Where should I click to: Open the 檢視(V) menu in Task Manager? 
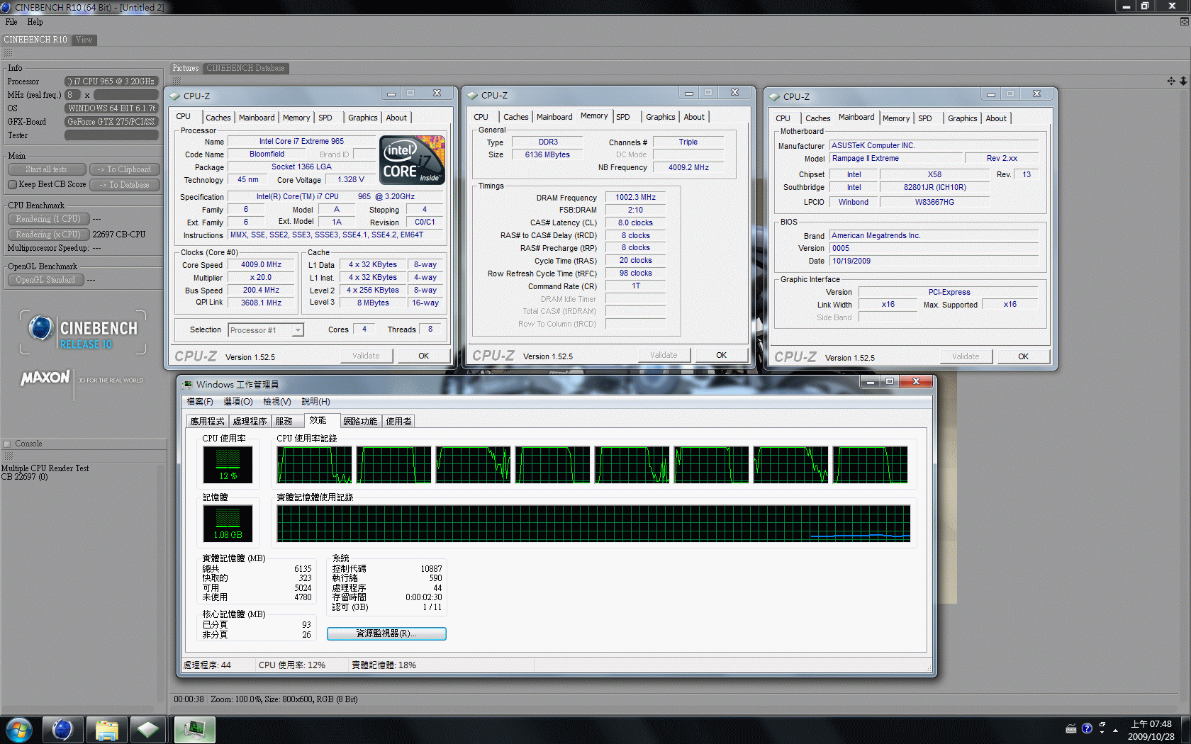tap(277, 402)
